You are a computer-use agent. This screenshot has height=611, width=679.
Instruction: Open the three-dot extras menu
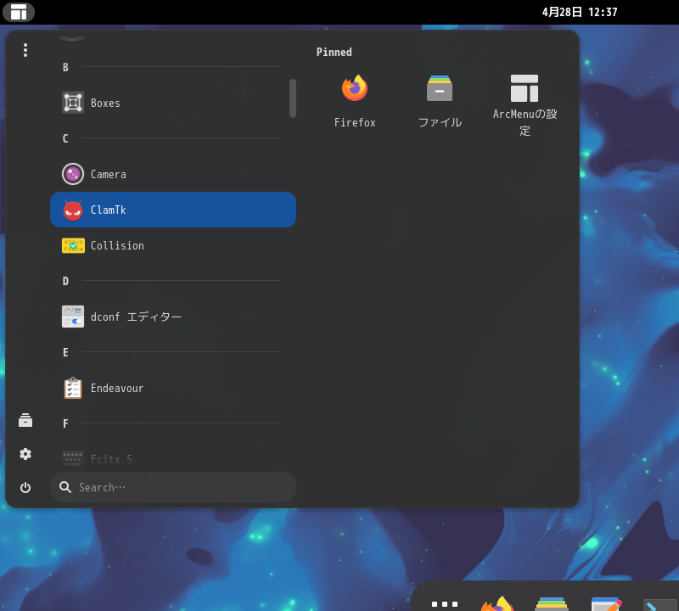click(25, 50)
